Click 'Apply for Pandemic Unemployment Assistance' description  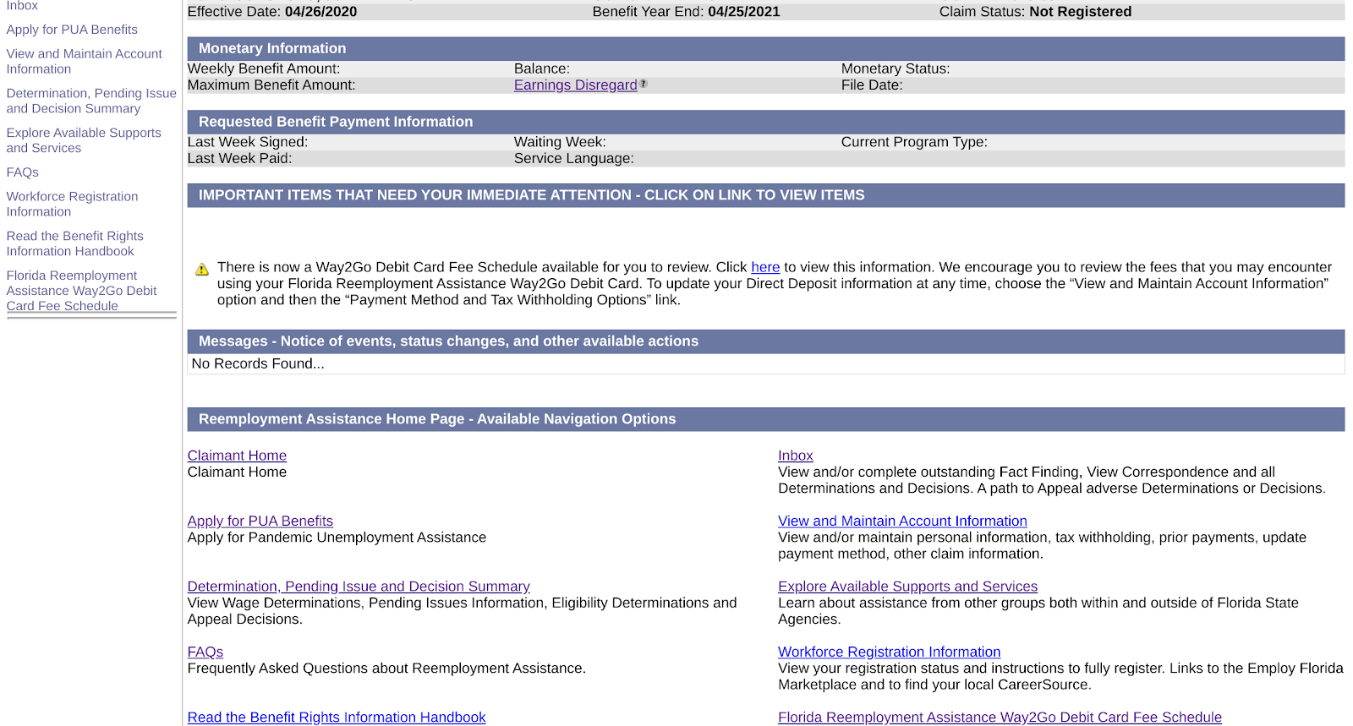coord(337,538)
